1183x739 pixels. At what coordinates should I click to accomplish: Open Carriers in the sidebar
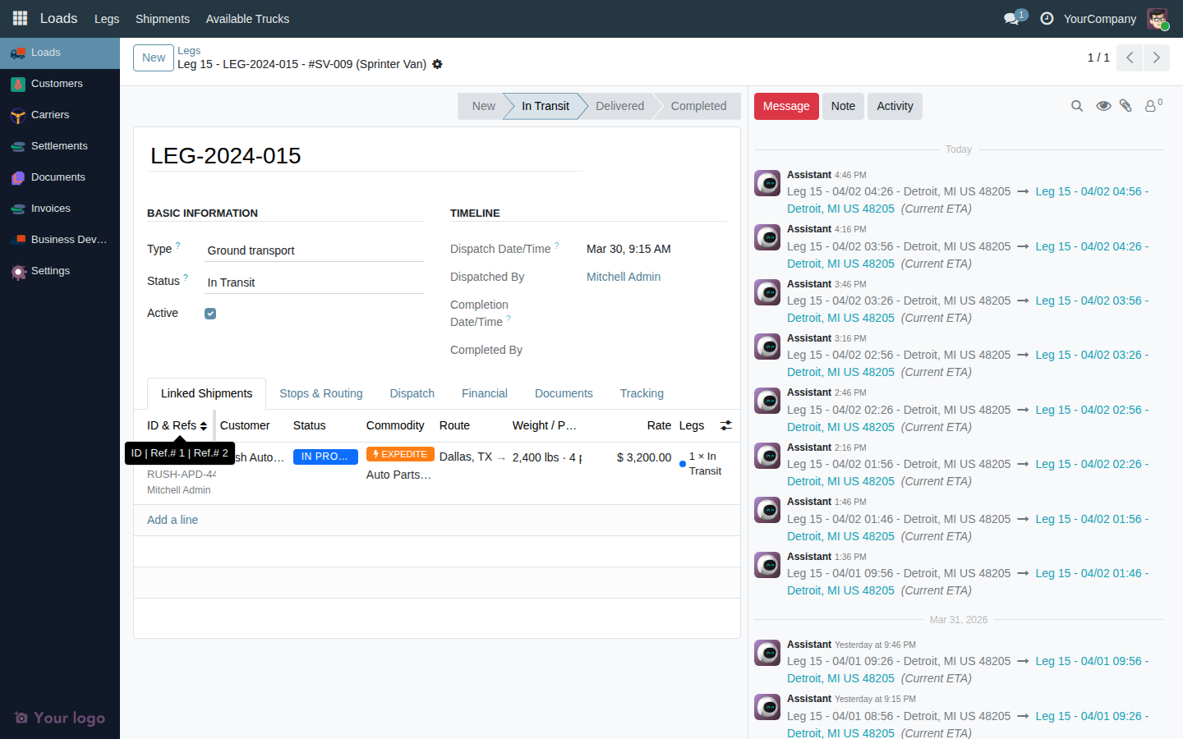coord(60,115)
